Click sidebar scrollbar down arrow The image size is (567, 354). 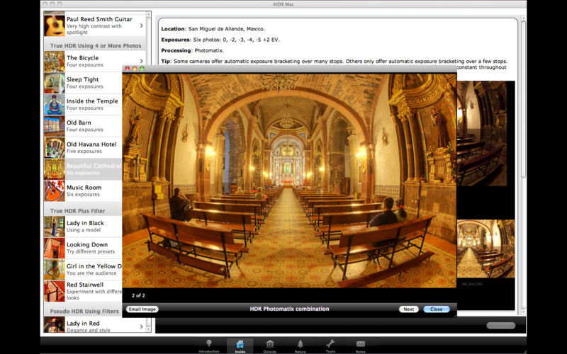coord(148,329)
